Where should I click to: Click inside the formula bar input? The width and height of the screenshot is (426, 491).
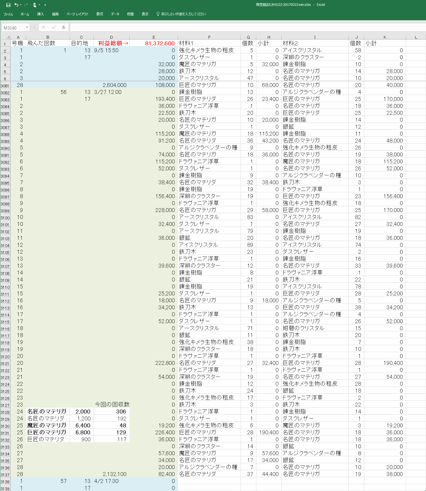(245, 27)
